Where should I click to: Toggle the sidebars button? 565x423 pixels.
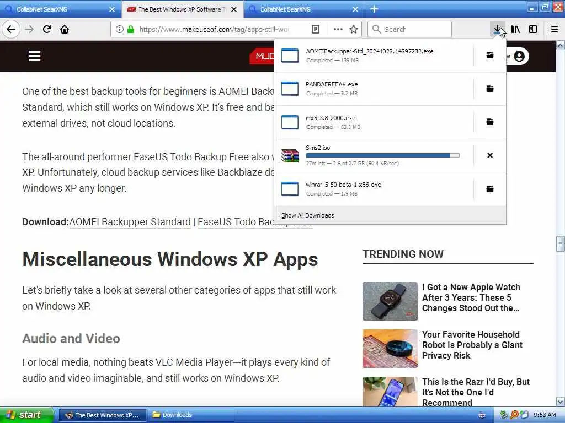pos(533,29)
